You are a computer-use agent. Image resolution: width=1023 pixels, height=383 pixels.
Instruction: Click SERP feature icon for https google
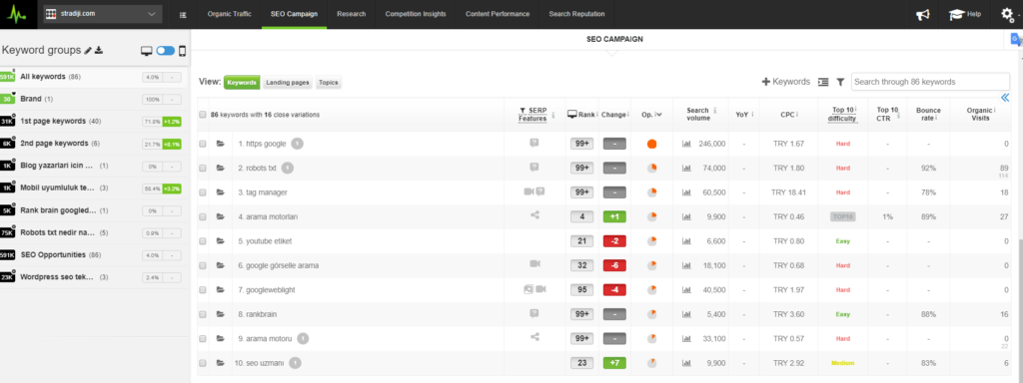(534, 144)
